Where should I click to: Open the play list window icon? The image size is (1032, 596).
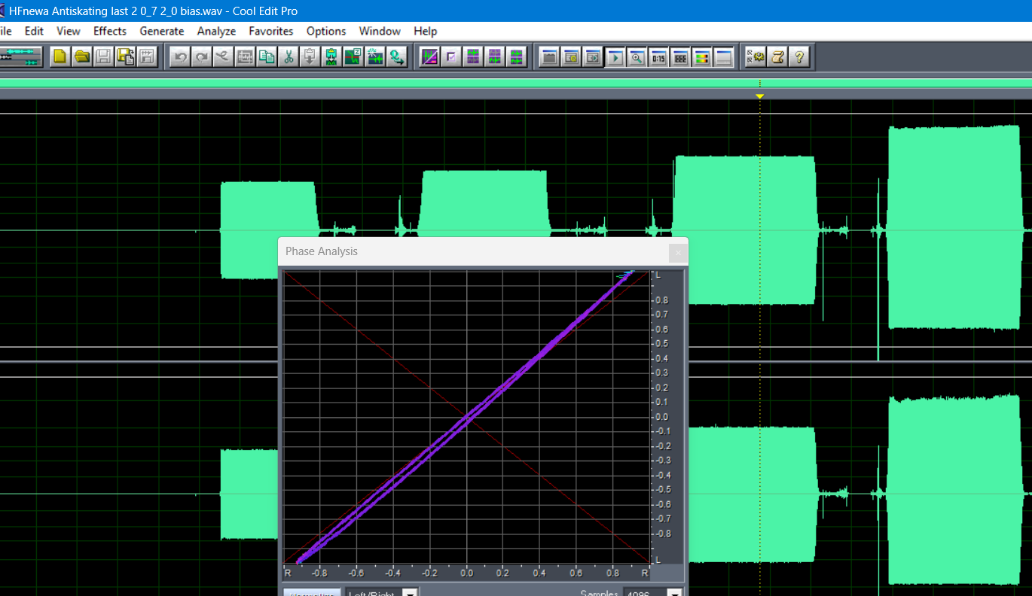pyautogui.click(x=594, y=56)
